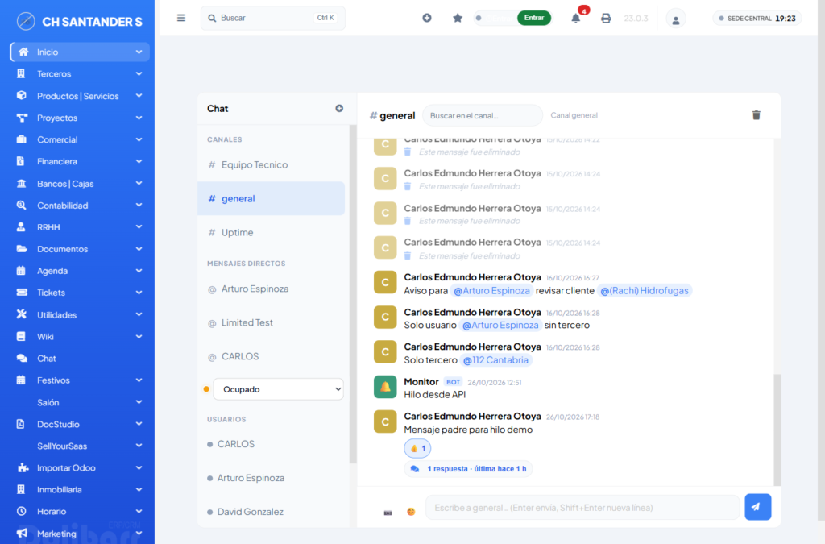Open direct message with Limited Test
The width and height of the screenshot is (825, 544).
[x=271, y=322]
